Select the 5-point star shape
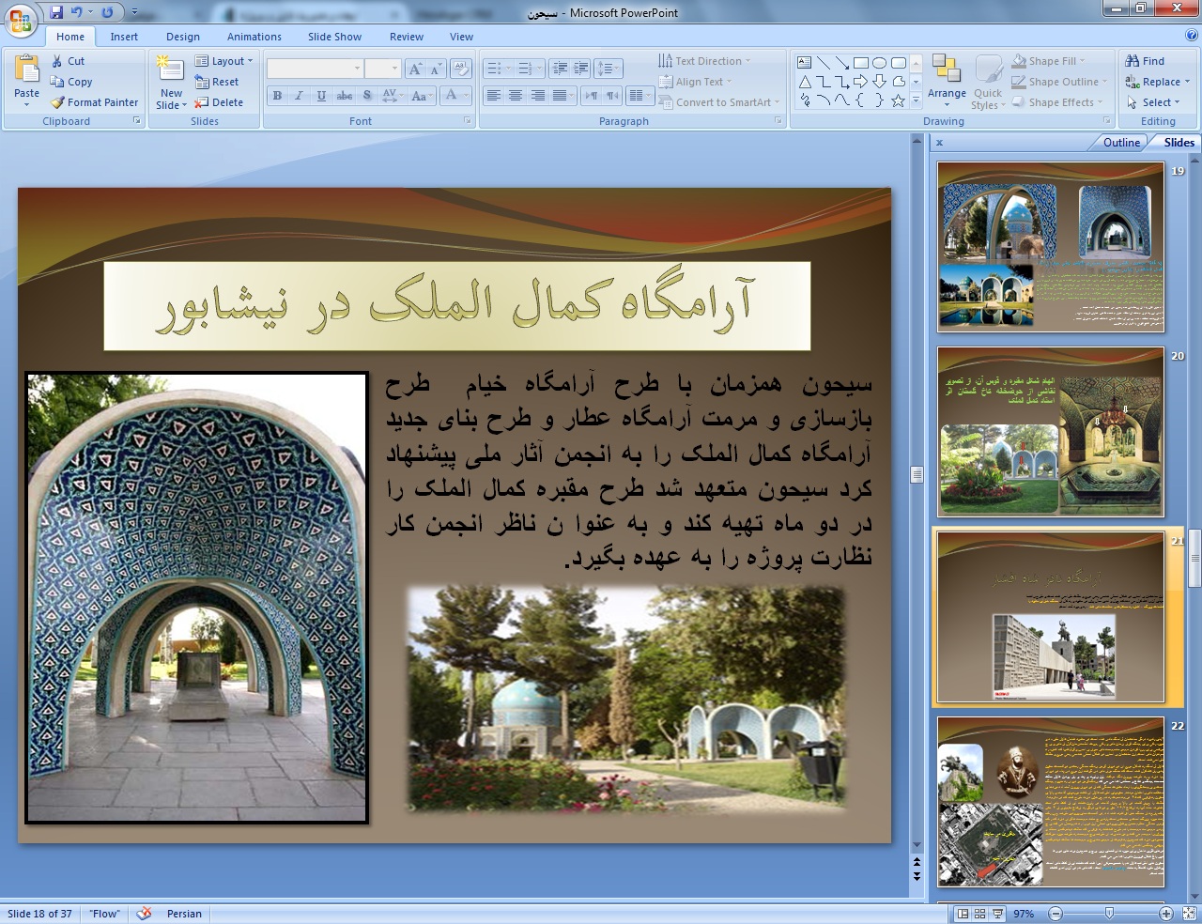 pyautogui.click(x=898, y=100)
